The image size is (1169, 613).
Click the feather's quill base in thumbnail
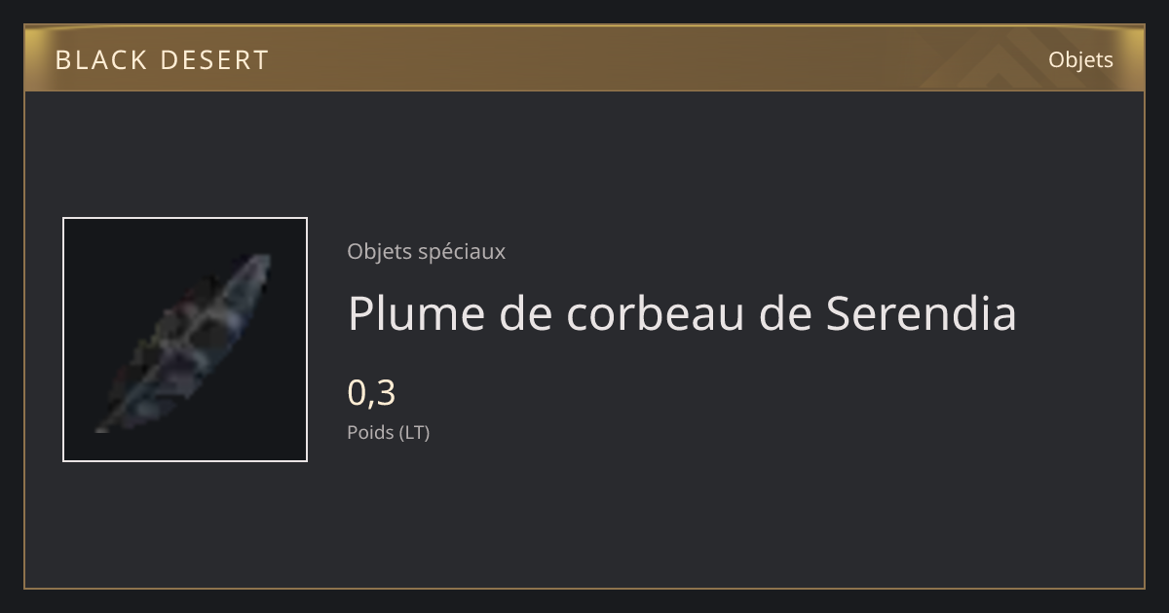point(103,426)
